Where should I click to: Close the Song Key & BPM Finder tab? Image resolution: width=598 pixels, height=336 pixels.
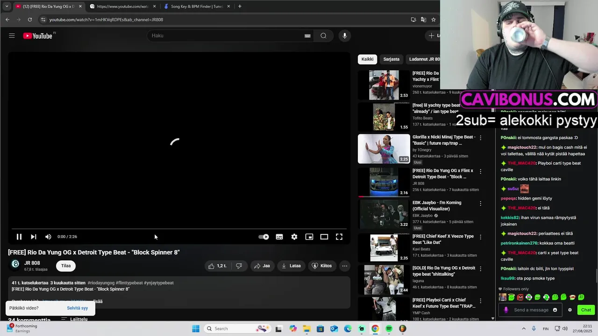[x=228, y=7]
